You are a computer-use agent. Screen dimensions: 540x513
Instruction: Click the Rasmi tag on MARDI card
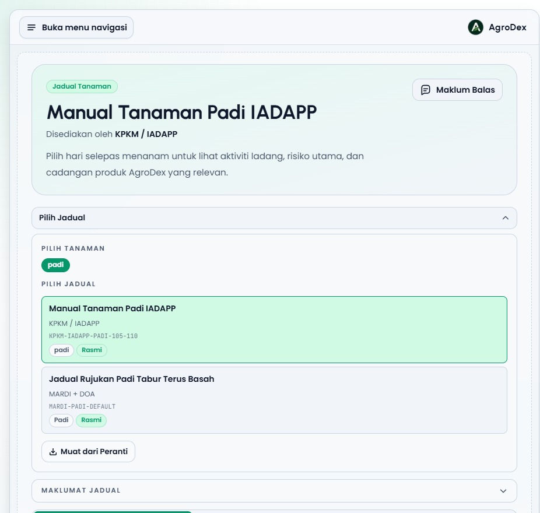point(91,420)
